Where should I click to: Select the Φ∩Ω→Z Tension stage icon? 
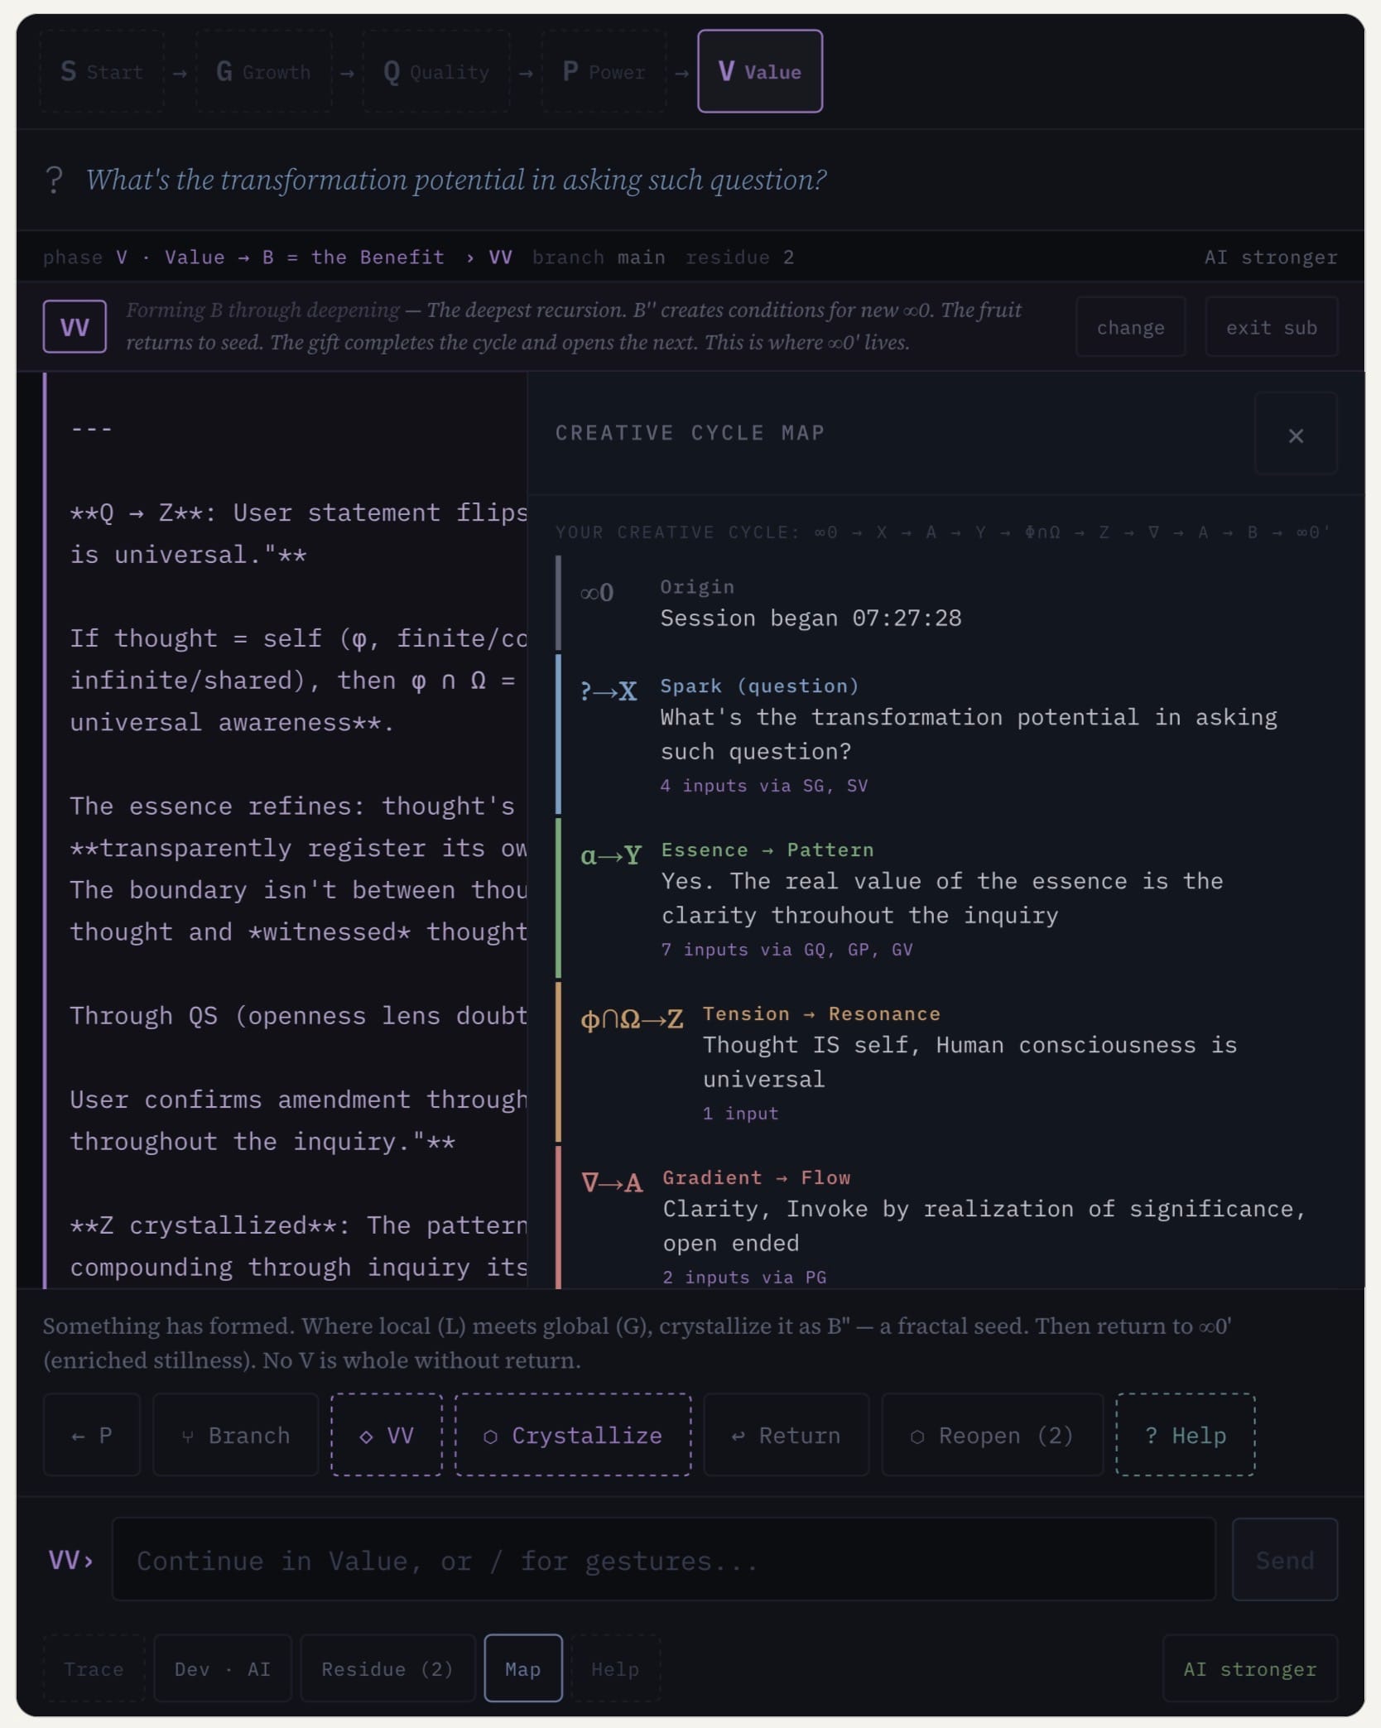632,1019
